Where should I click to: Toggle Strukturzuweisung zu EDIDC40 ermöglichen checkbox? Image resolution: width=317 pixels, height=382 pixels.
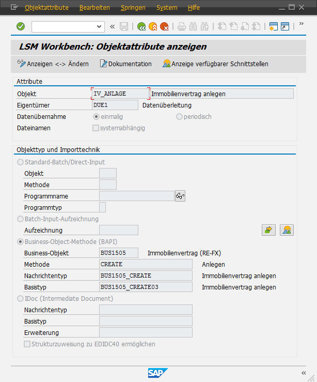pyautogui.click(x=27, y=344)
